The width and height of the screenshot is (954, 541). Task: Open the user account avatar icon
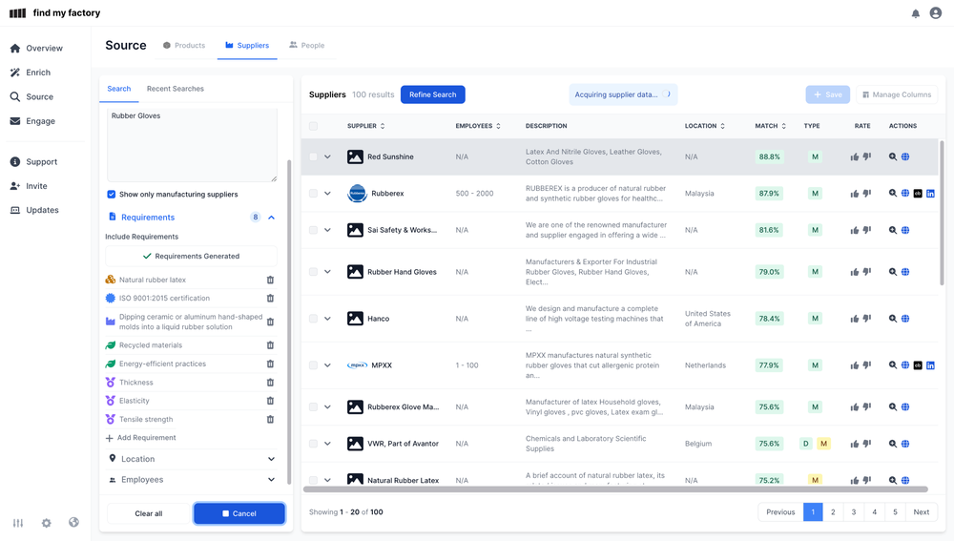tap(936, 12)
